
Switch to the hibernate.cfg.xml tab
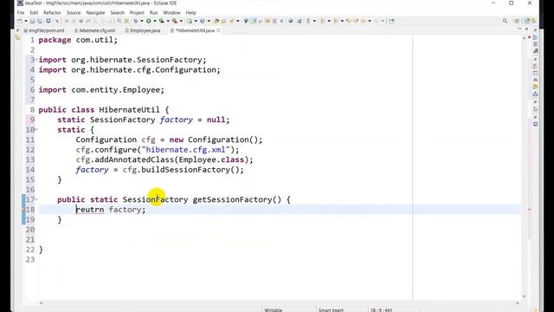coord(94,30)
